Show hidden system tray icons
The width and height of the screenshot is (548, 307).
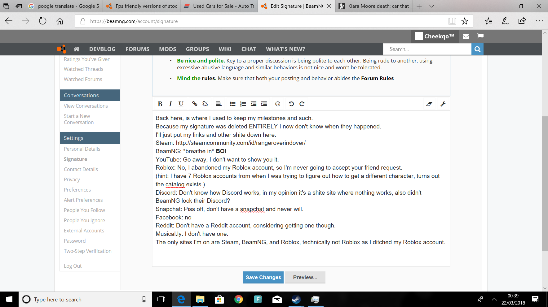coord(494,299)
